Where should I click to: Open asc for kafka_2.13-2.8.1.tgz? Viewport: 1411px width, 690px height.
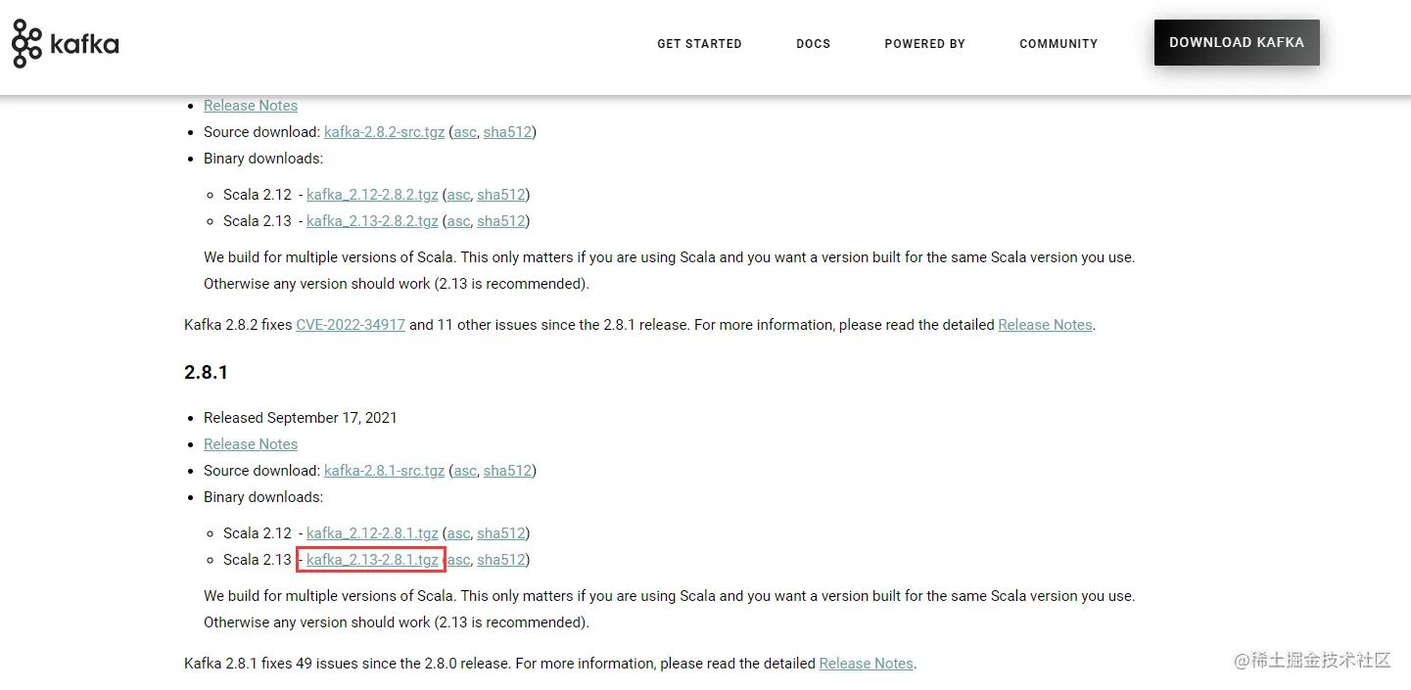458,560
